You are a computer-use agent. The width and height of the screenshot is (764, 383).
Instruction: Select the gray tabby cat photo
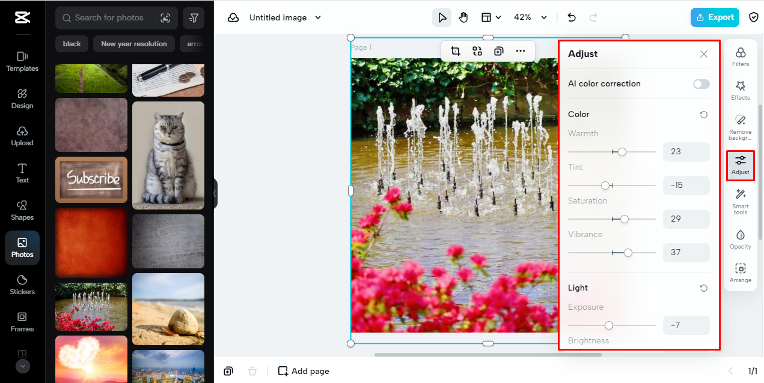[x=168, y=155]
